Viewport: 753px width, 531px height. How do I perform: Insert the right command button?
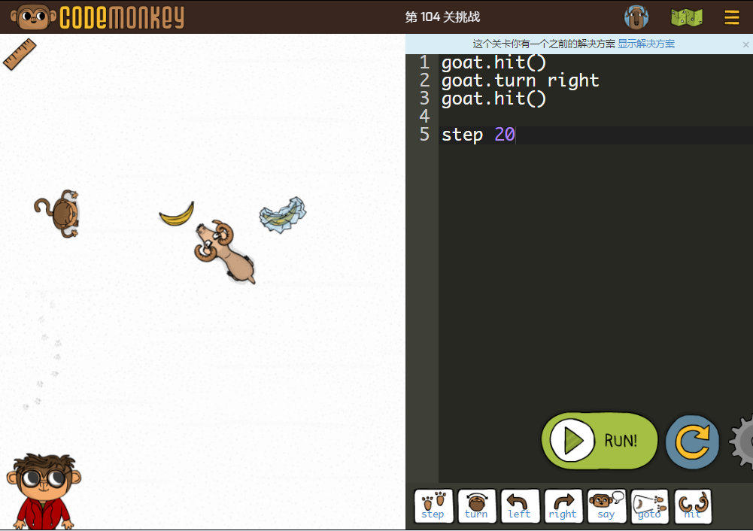563,505
